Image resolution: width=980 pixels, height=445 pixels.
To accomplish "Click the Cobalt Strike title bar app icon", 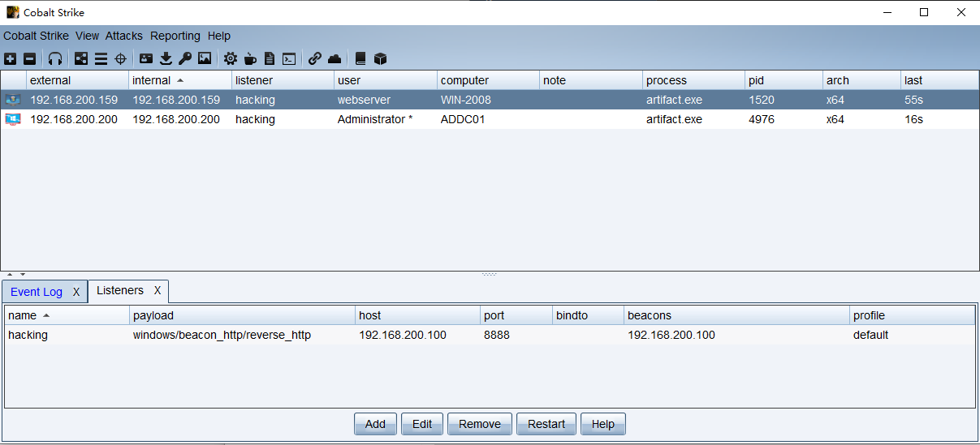I will click(13, 12).
